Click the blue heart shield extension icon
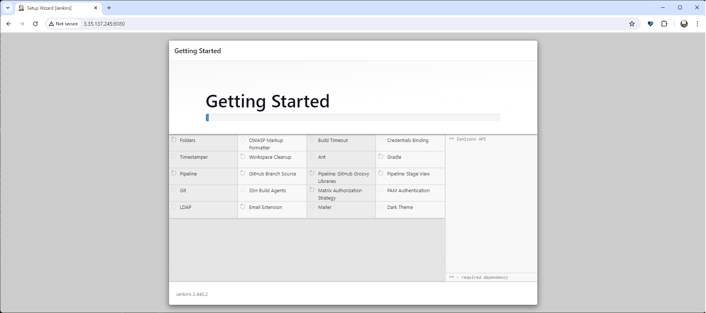706x313 pixels. pos(651,24)
